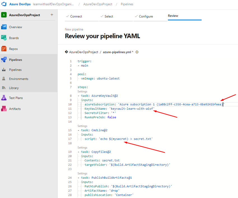
Task: Click the Environments icon in the sidebar
Action: 4,79
